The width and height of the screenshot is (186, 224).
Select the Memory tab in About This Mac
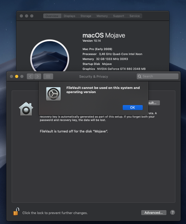pyautogui.click(x=102, y=16)
